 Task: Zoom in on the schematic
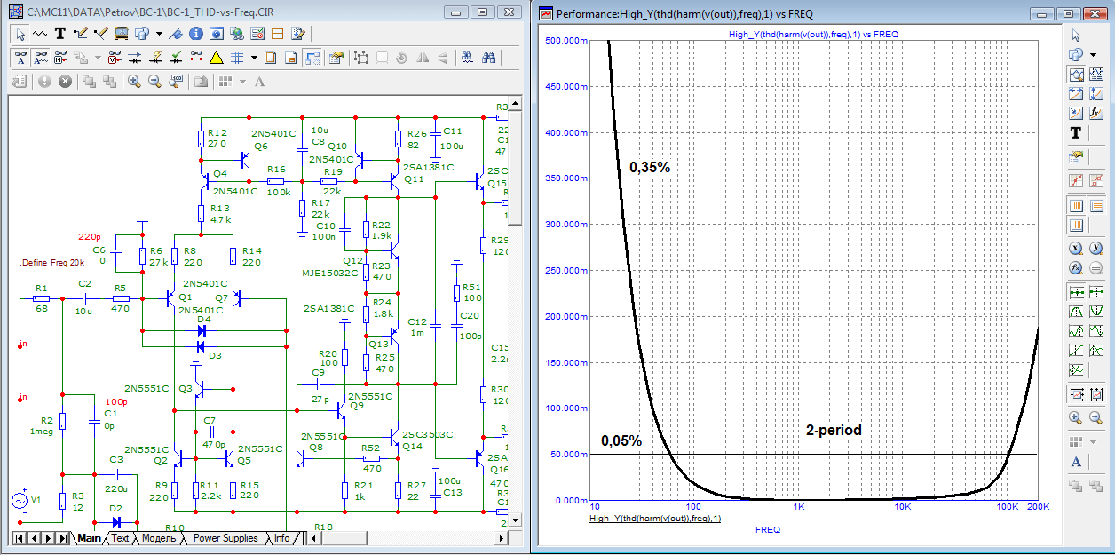[x=134, y=81]
